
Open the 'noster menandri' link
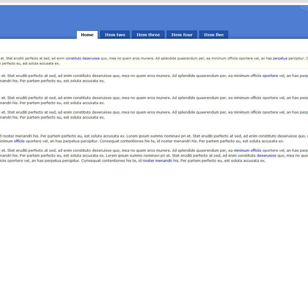point(157,161)
